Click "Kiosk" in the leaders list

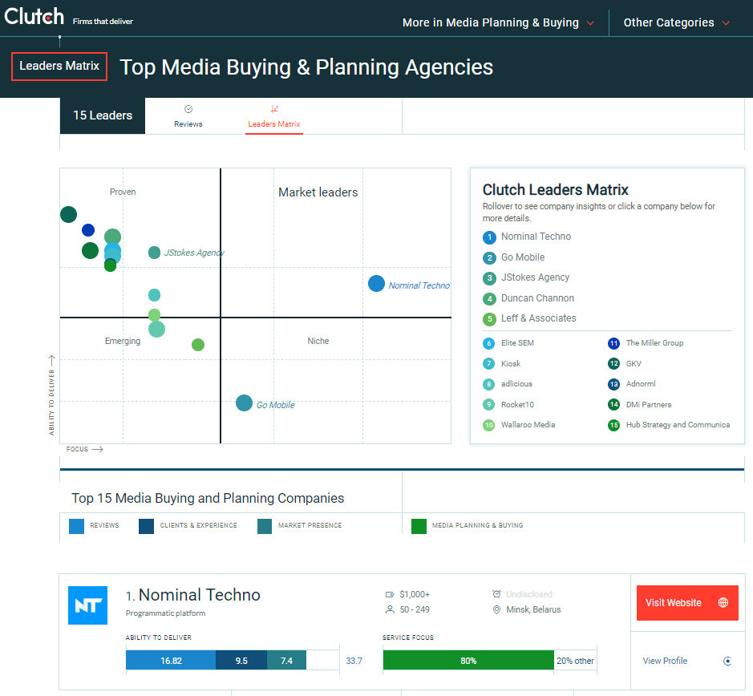tap(511, 363)
